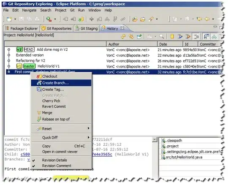Choose Create Branch... from context menu
The height and width of the screenshot is (185, 228).
(61, 83)
